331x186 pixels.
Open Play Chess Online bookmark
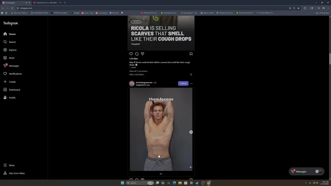(x=20, y=13)
